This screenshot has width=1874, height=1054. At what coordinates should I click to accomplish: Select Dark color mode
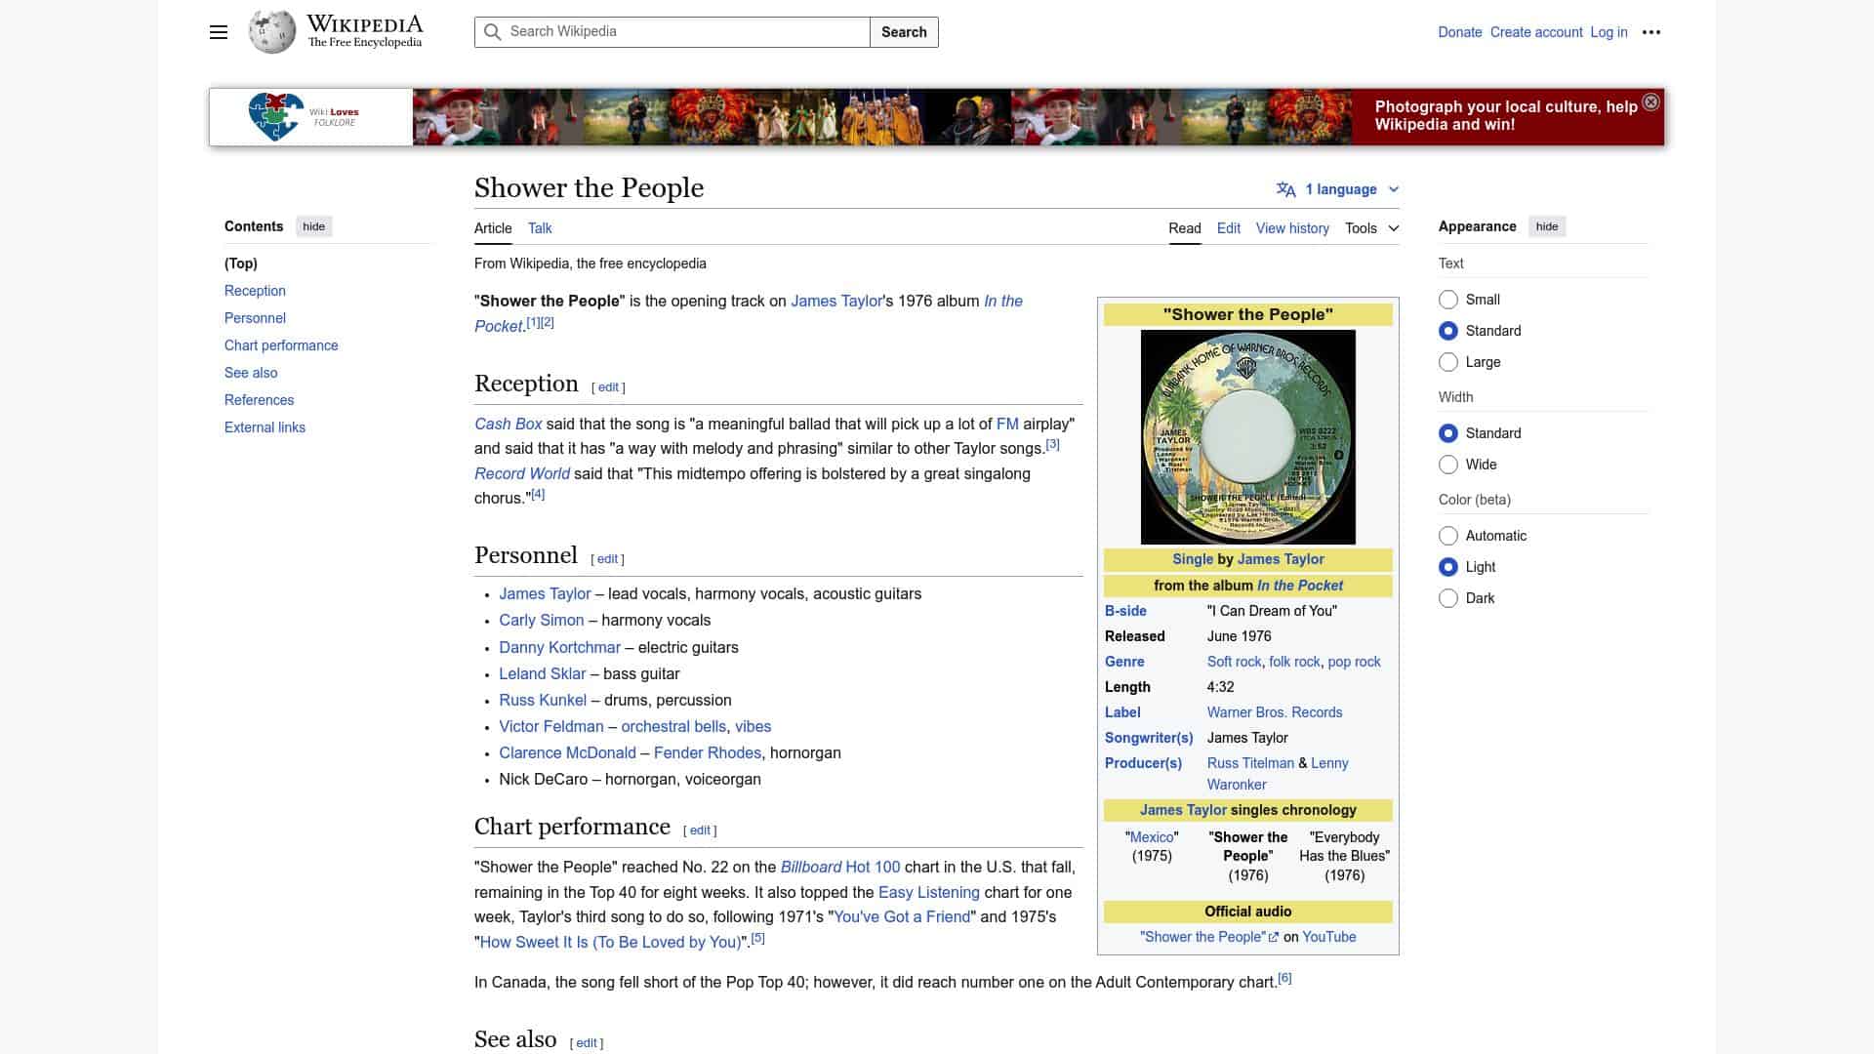(1448, 598)
